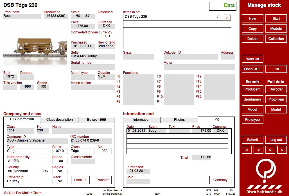
Task: Search by Producent
Action: click(252, 89)
